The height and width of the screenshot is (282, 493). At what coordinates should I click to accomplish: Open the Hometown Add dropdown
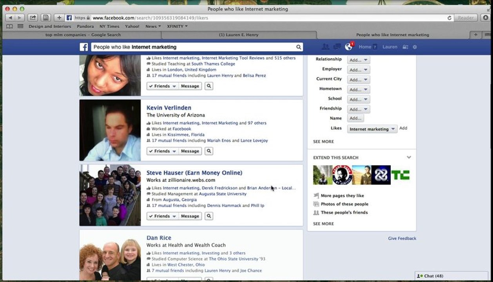tap(359, 89)
